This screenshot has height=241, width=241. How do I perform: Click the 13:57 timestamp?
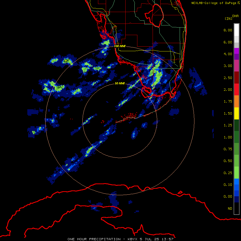point(167,239)
